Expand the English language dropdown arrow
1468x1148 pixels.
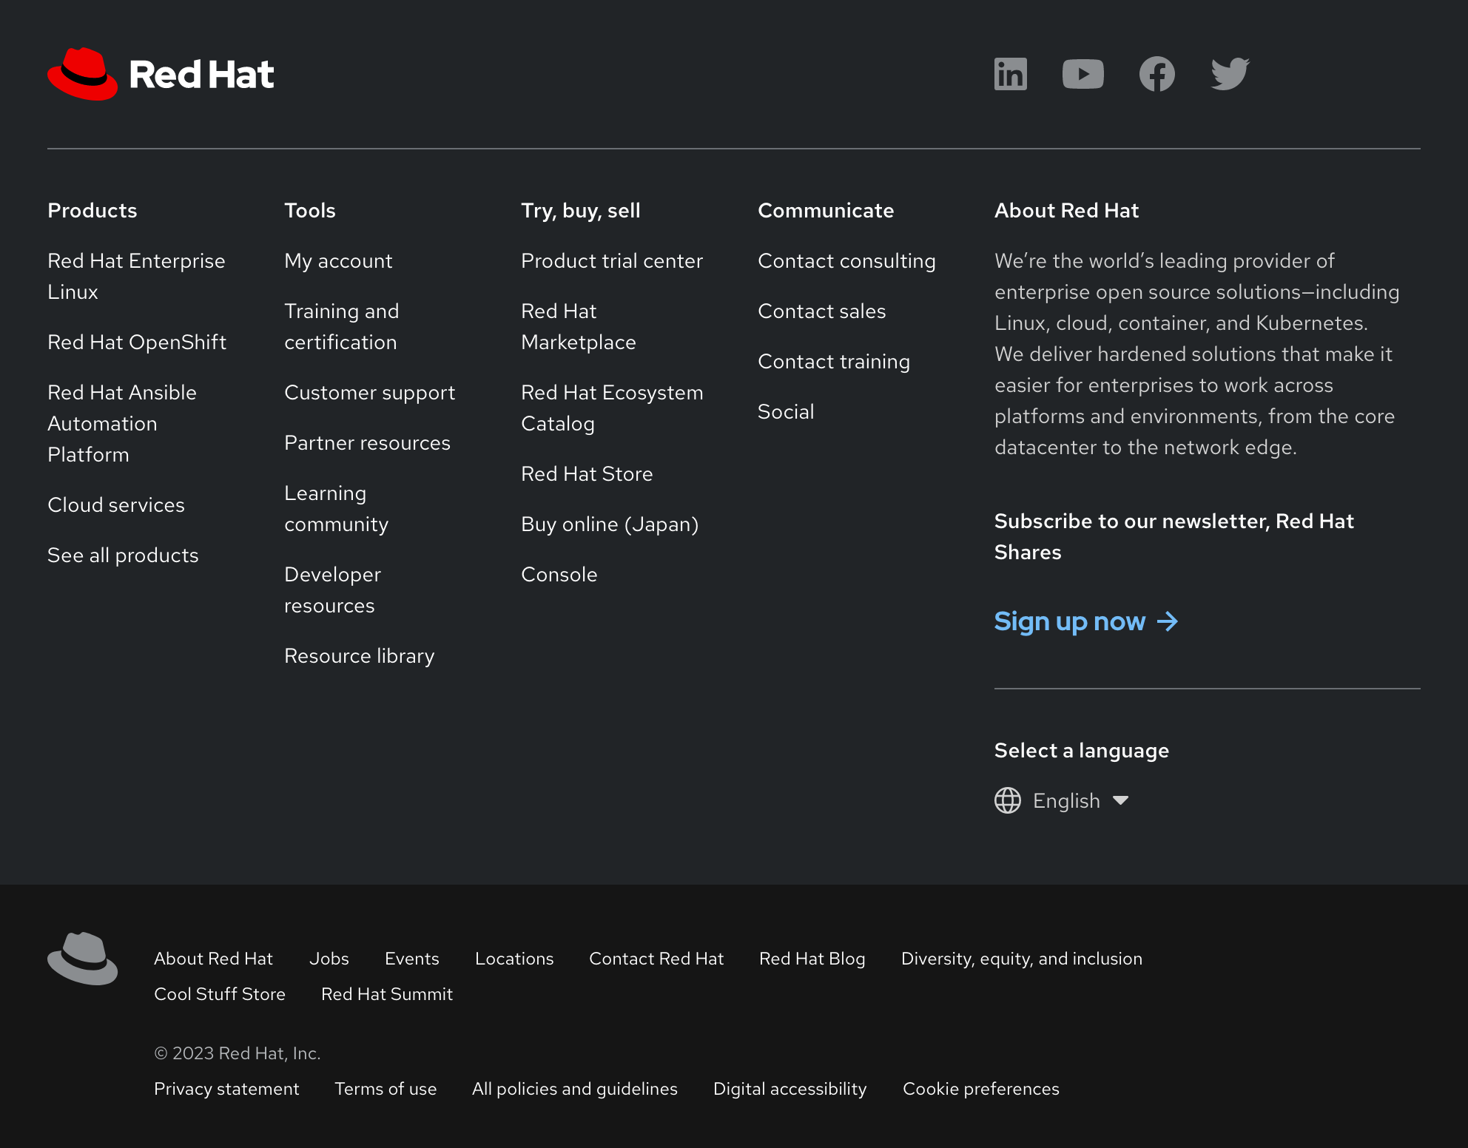(x=1121, y=800)
